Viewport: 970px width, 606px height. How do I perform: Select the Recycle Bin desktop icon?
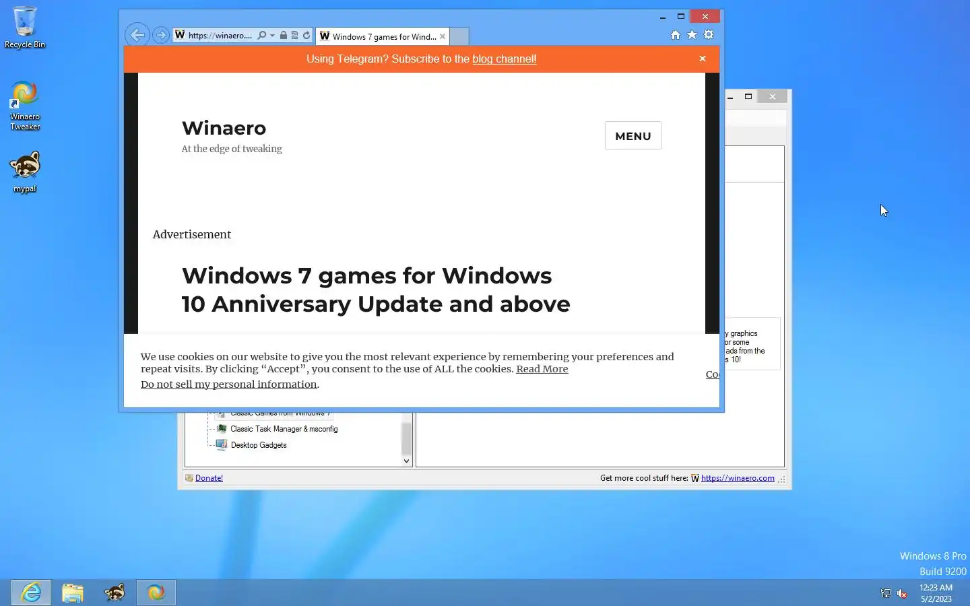(25, 28)
